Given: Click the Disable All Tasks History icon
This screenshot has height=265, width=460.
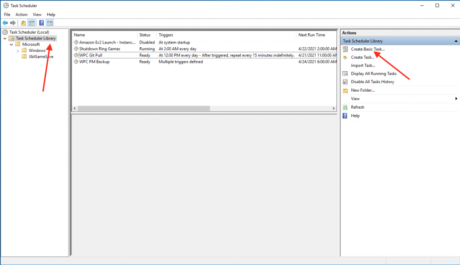Looking at the screenshot, I should pyautogui.click(x=345, y=82).
